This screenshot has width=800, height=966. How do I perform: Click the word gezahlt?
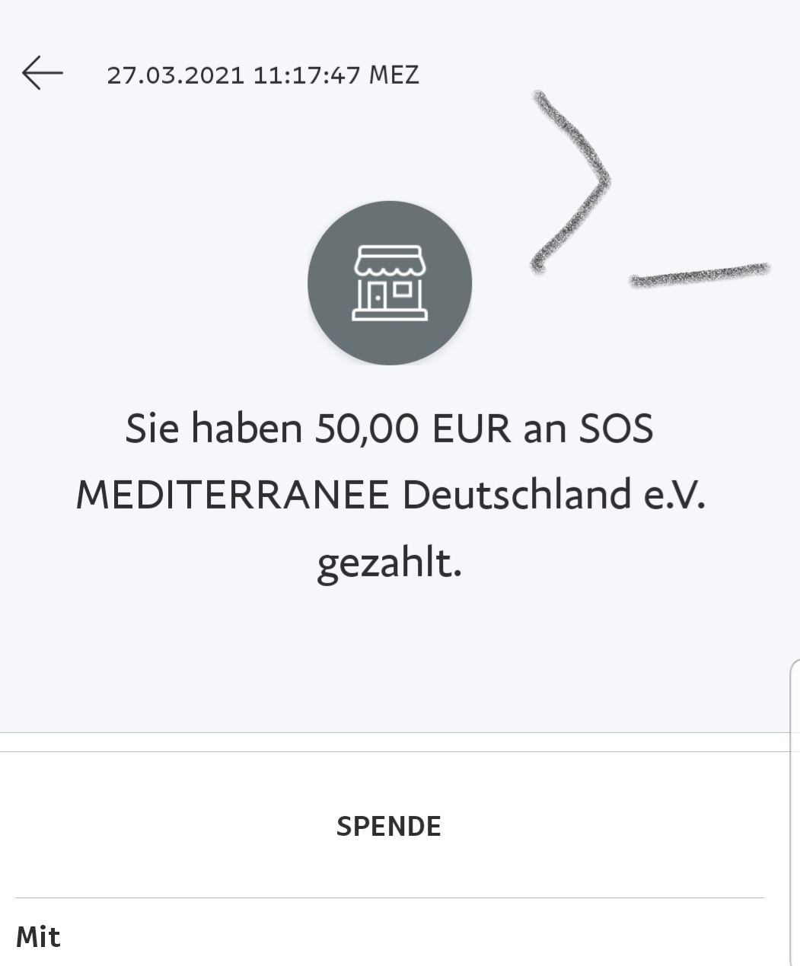coord(389,564)
